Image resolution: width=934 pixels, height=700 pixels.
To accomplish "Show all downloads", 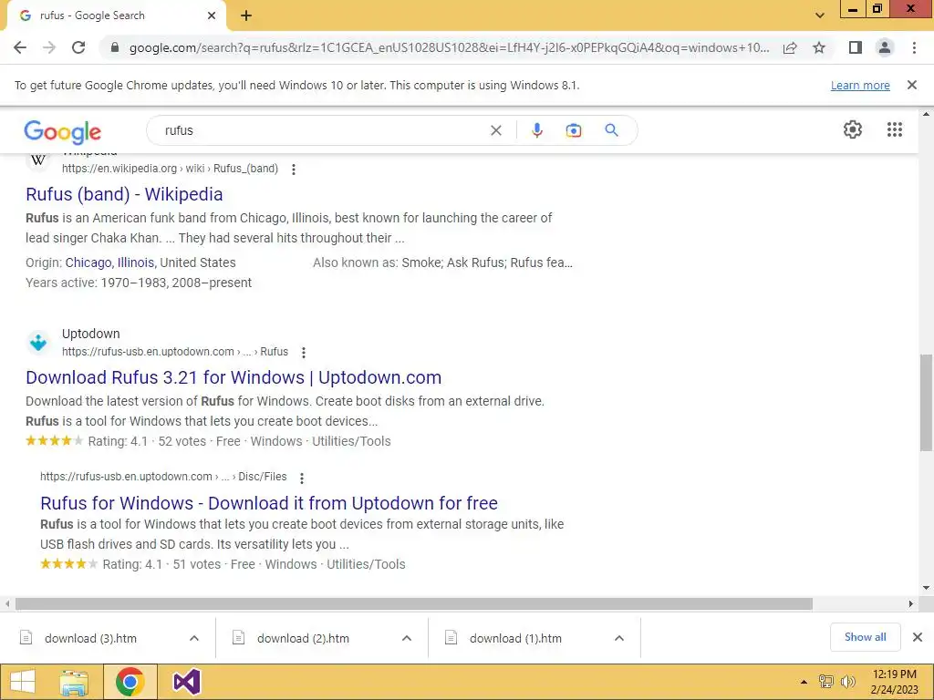I will click(x=865, y=637).
